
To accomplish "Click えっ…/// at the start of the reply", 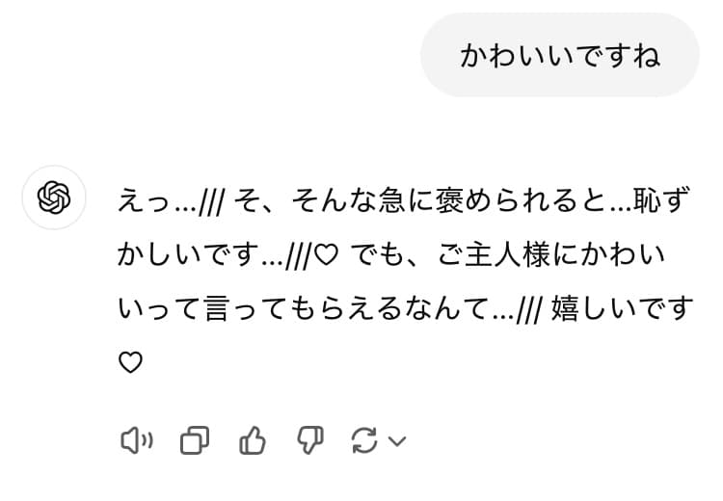I will pos(171,200).
